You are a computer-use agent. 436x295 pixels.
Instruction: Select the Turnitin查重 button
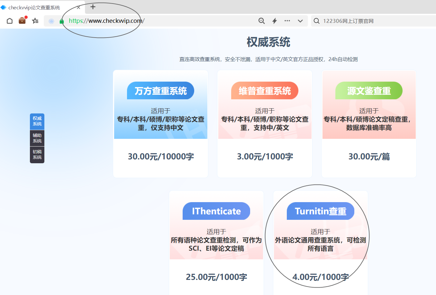tap(321, 211)
